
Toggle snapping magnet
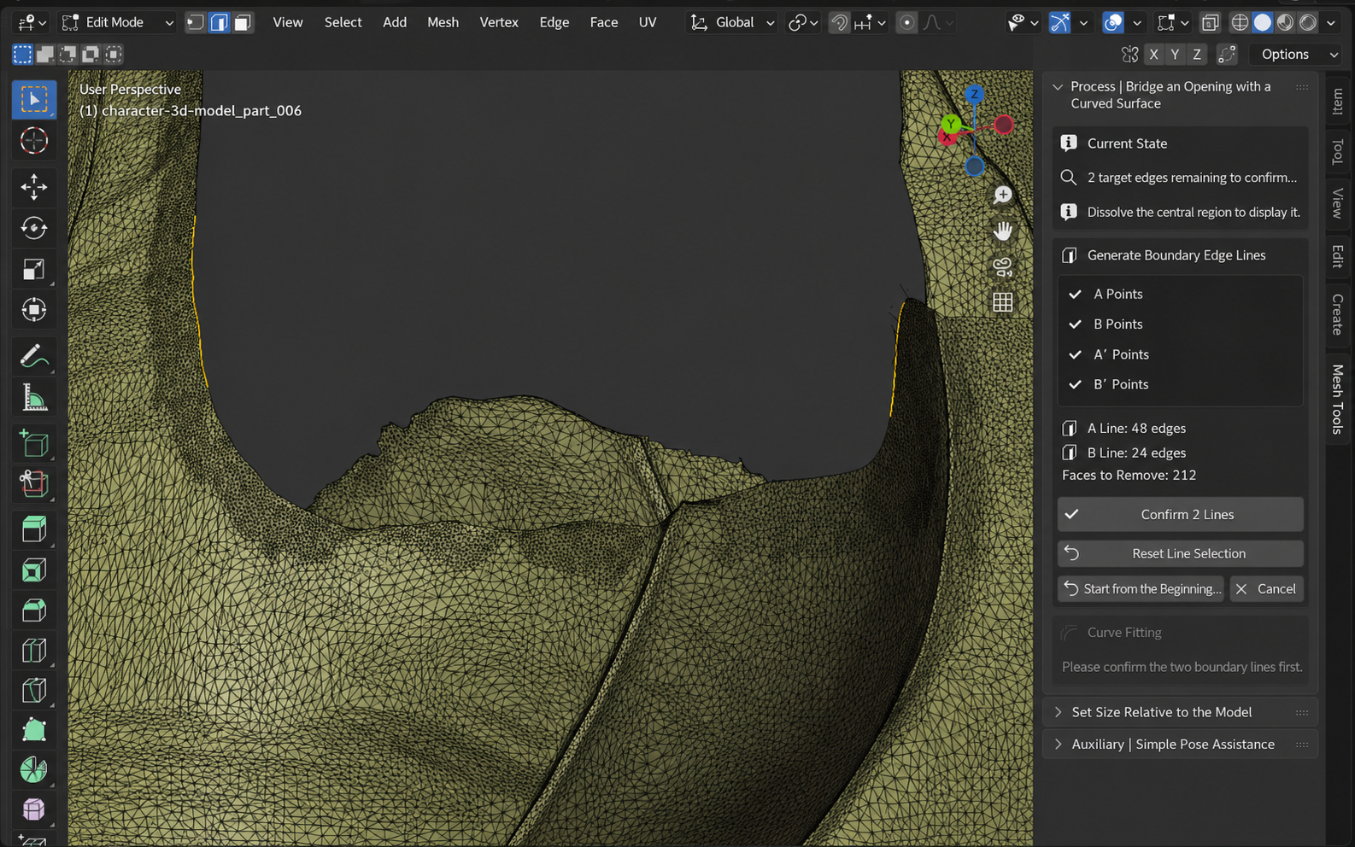840,23
